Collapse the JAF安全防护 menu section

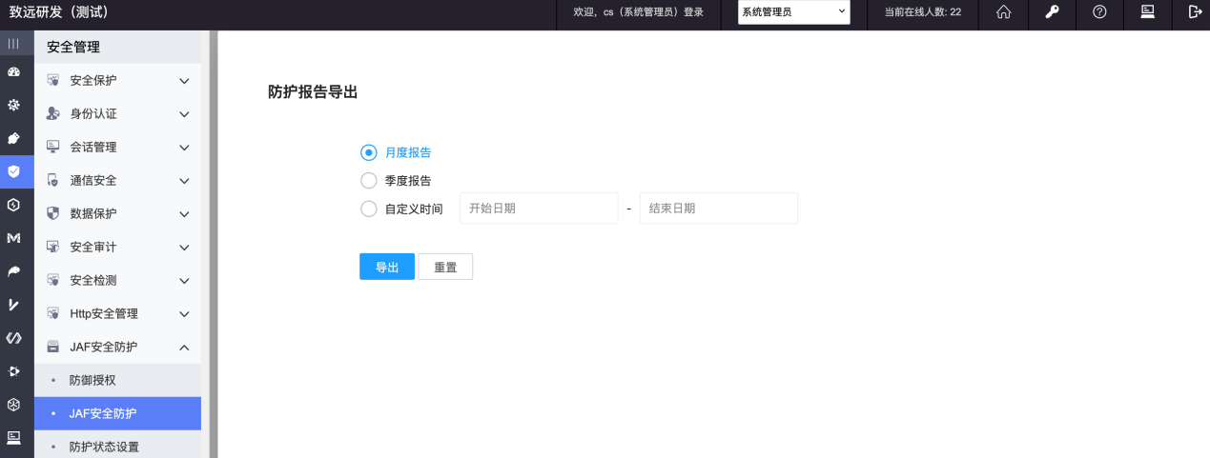point(117,347)
